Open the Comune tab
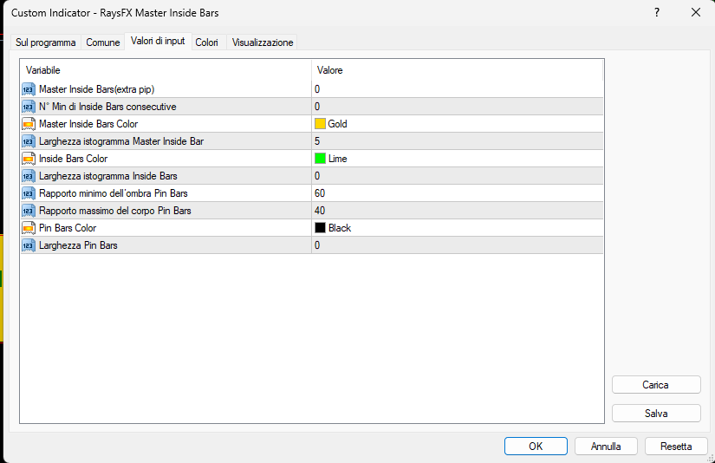Image resolution: width=715 pixels, height=463 pixels. pos(103,42)
